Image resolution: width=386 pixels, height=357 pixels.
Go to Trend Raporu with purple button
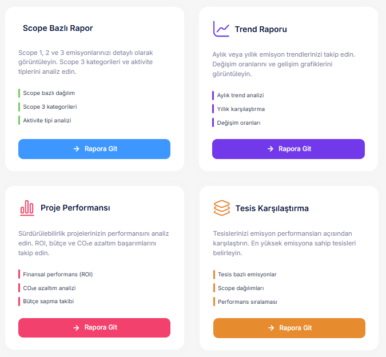pyautogui.click(x=288, y=149)
